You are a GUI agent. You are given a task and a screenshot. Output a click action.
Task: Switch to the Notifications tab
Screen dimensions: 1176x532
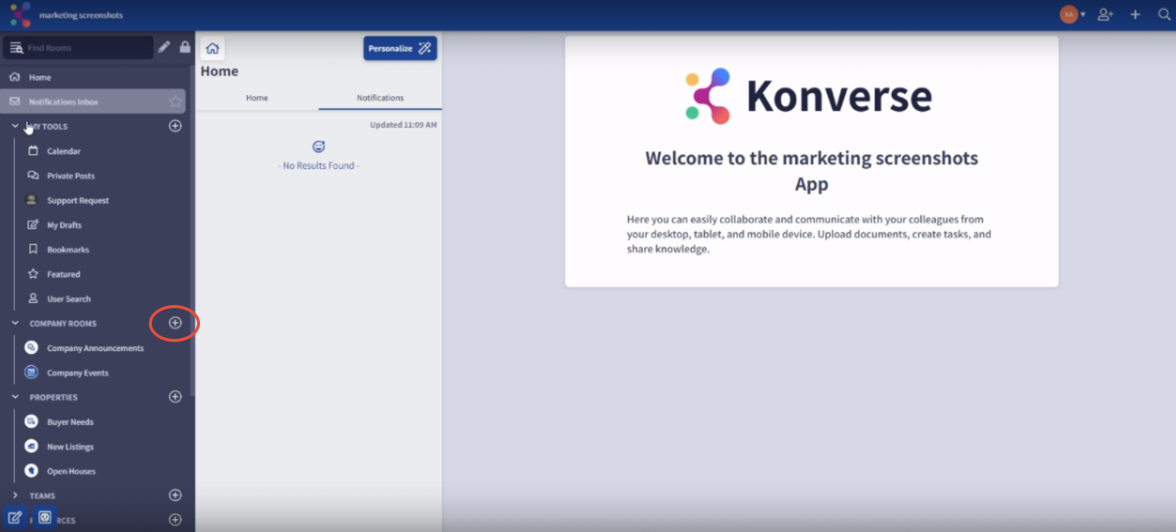(380, 98)
